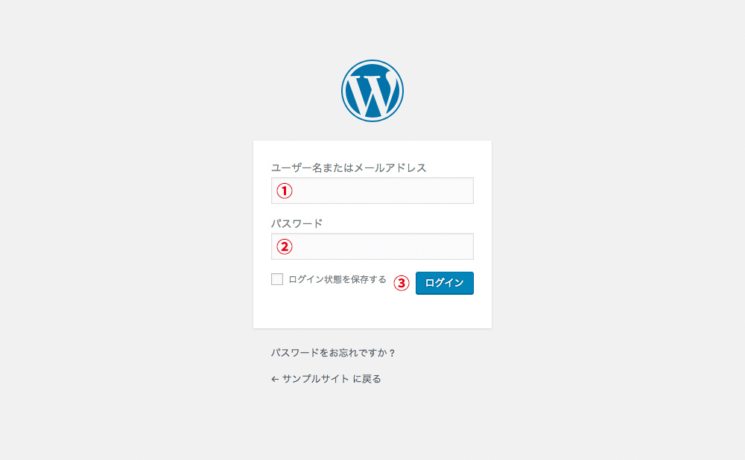Follow サンプルサイト に戻る link
The height and width of the screenshot is (460, 745).
coord(328,378)
